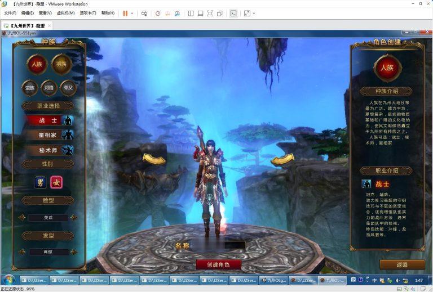Click the 战士 class portrait in 职业介绍
The height and width of the screenshot is (292, 433).
(366, 184)
